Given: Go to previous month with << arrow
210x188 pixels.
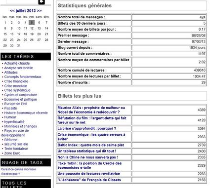Looking at the screenshot, I should pyautogui.click(x=12, y=11).
